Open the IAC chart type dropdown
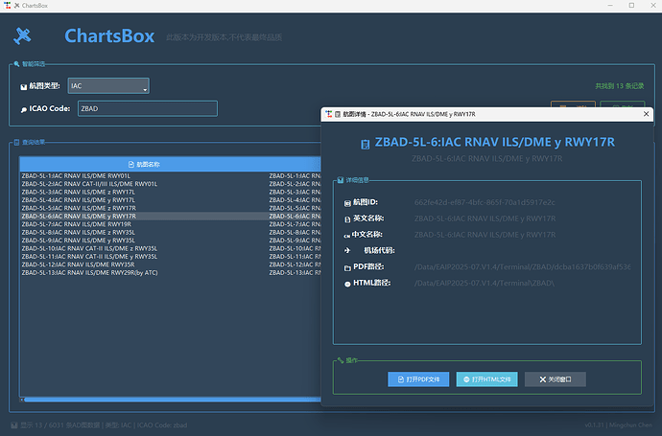The image size is (662, 436). click(x=107, y=86)
